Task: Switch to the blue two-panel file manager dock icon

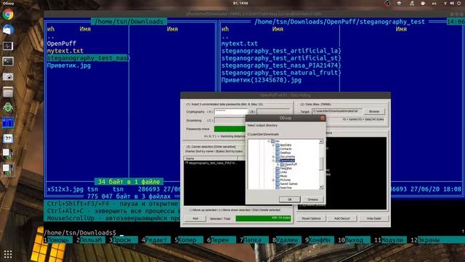Action: point(8,123)
